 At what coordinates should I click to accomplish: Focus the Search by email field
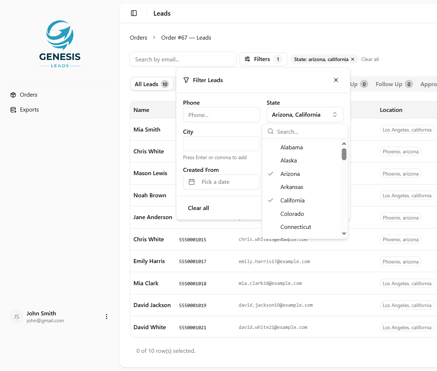183,59
